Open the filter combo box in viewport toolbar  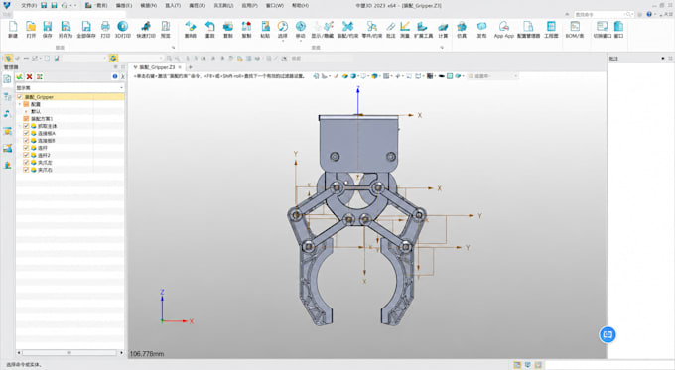pos(492,76)
